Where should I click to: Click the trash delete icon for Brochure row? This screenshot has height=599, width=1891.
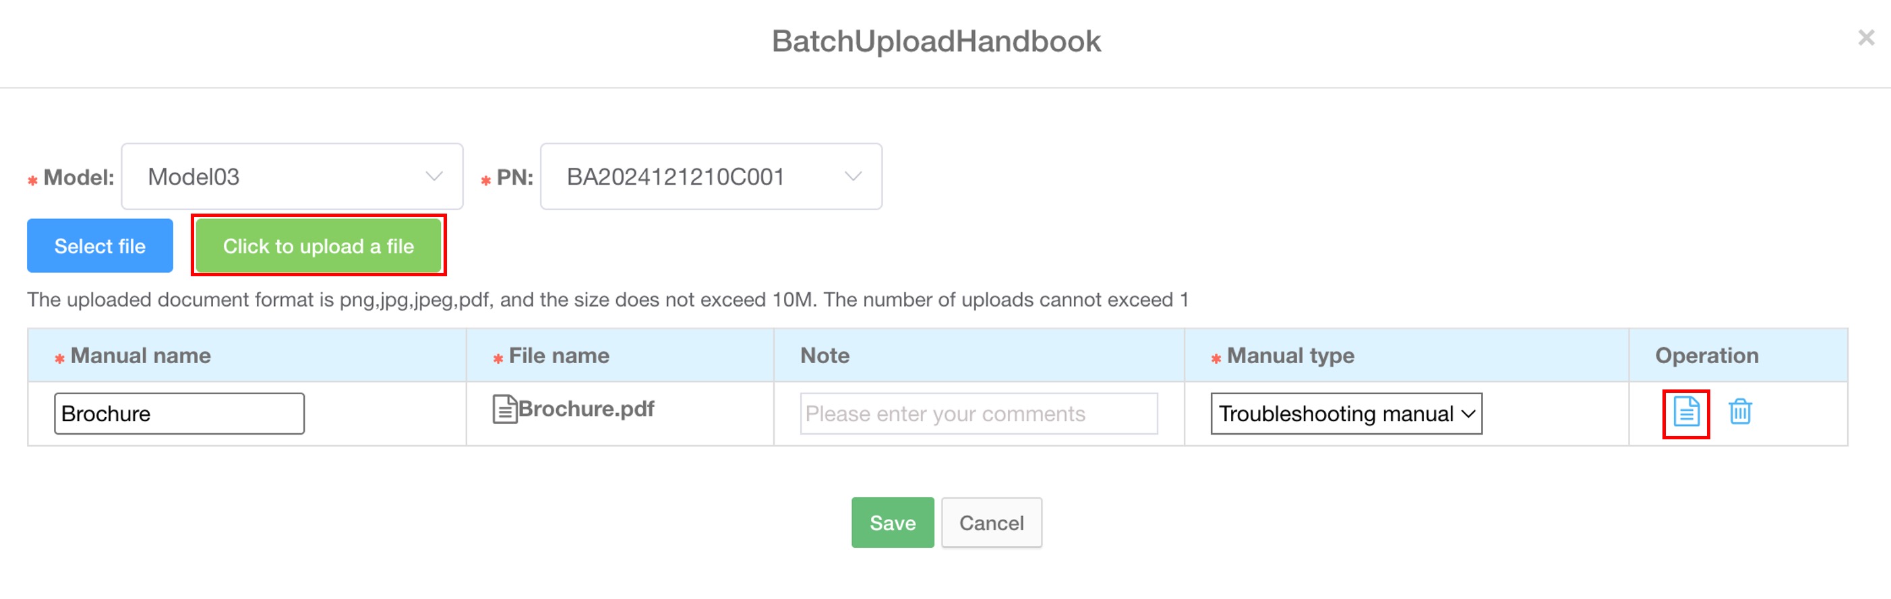click(x=1740, y=412)
